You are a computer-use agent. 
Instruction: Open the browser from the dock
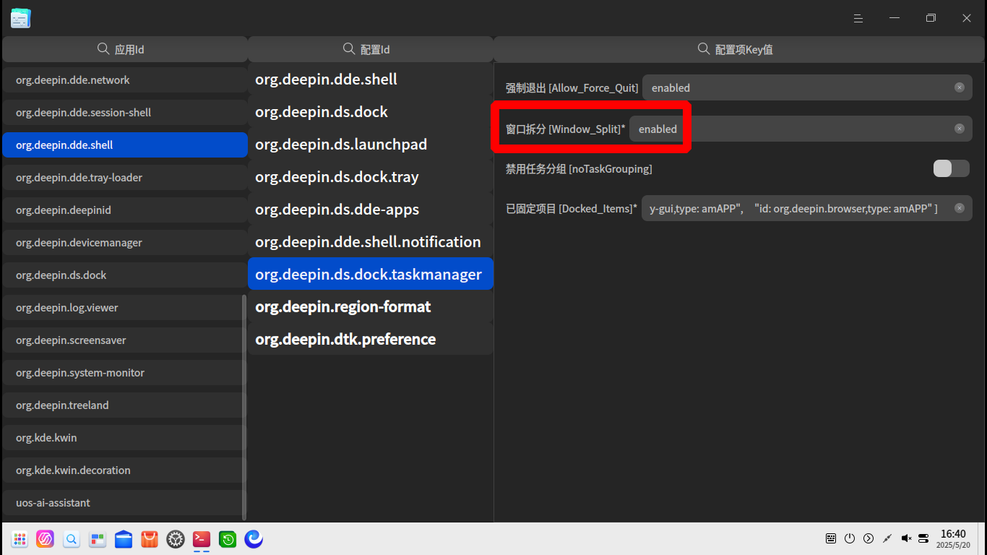tap(254, 538)
